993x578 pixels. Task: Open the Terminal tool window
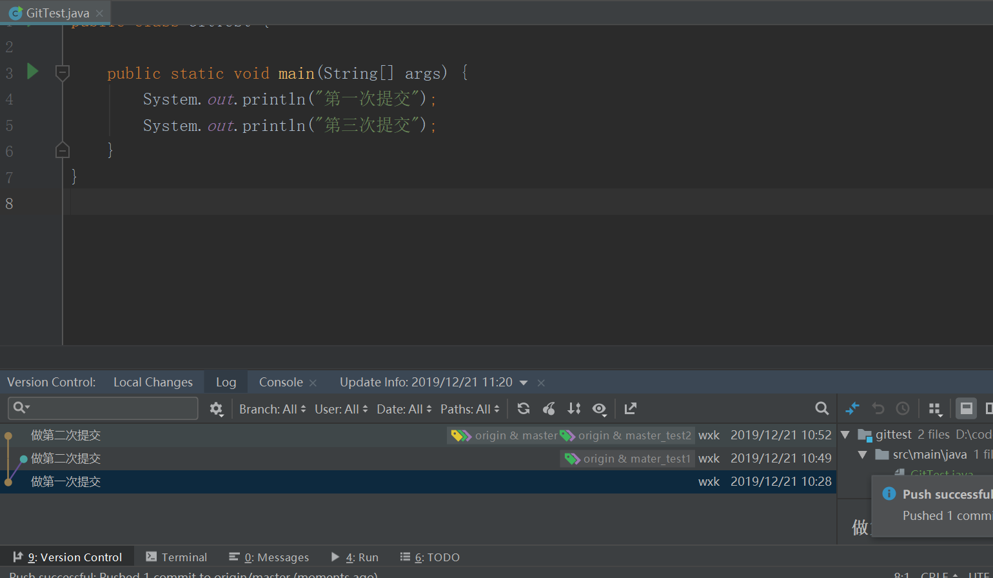click(x=177, y=557)
